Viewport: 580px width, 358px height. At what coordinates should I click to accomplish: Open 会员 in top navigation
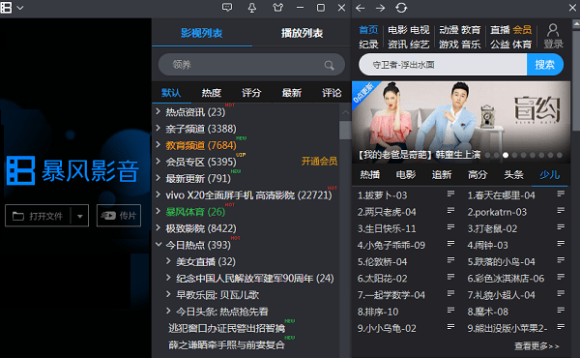point(522,30)
